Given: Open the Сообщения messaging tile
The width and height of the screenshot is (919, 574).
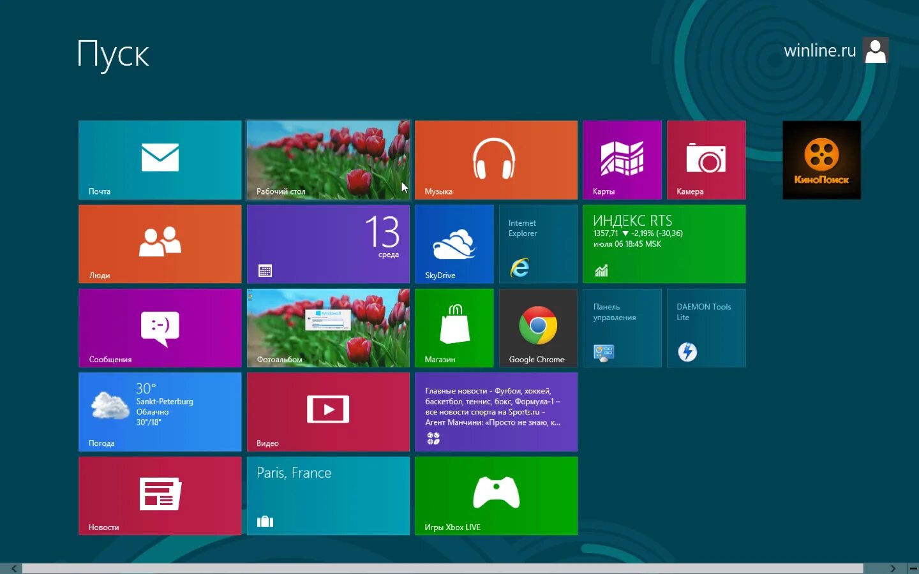Looking at the screenshot, I should click(x=160, y=328).
